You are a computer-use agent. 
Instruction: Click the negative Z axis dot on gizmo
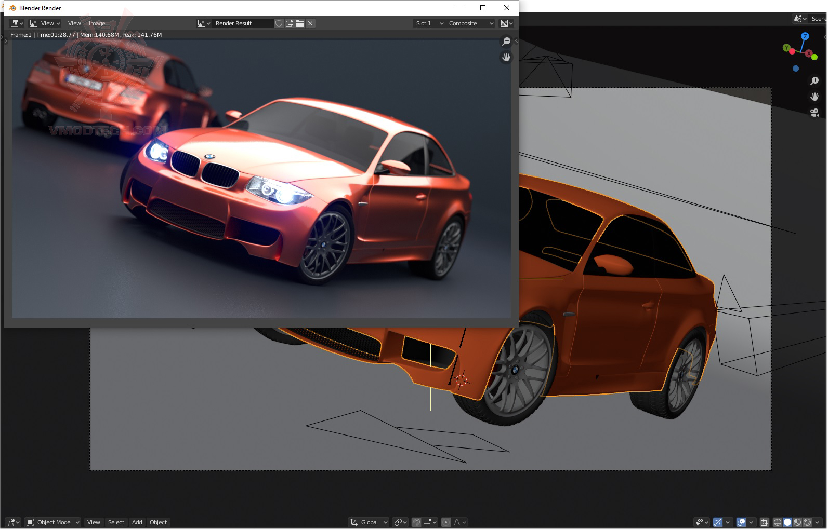pyautogui.click(x=796, y=69)
